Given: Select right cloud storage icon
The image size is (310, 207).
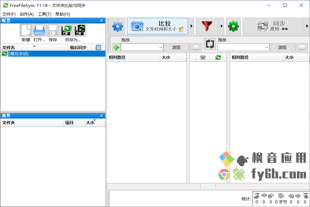Looking at the screenshot, I should (302, 47).
